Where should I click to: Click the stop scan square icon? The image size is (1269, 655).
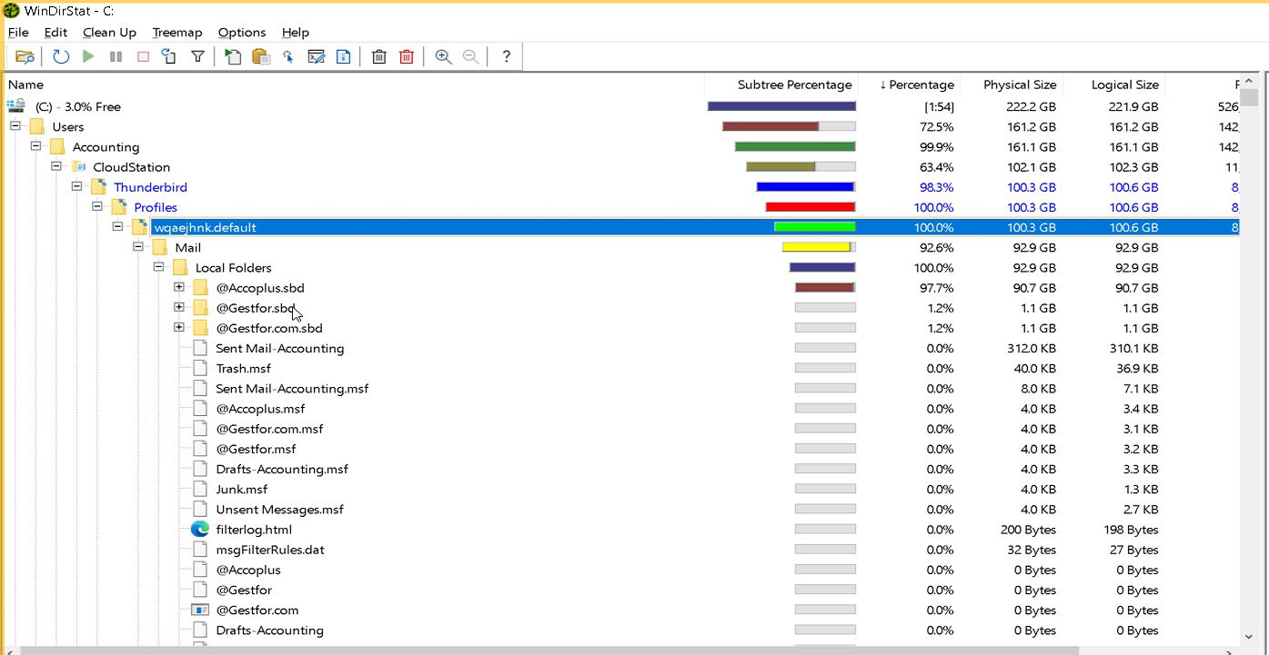pyautogui.click(x=143, y=57)
